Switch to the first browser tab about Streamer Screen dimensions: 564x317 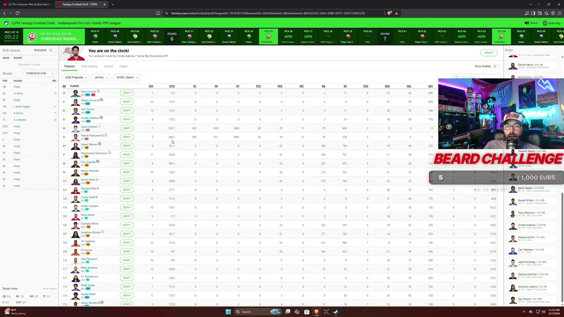tap(27, 4)
